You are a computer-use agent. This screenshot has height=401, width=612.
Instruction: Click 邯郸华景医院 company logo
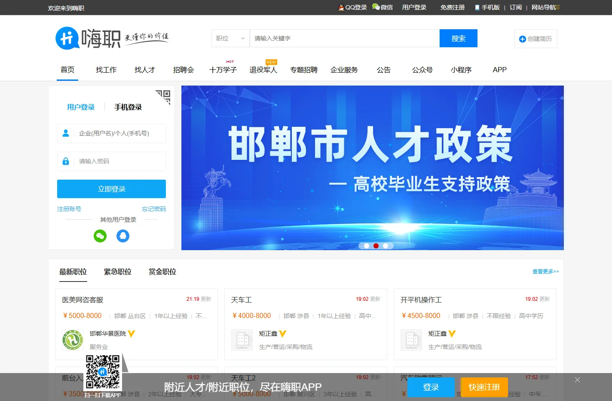coord(73,340)
